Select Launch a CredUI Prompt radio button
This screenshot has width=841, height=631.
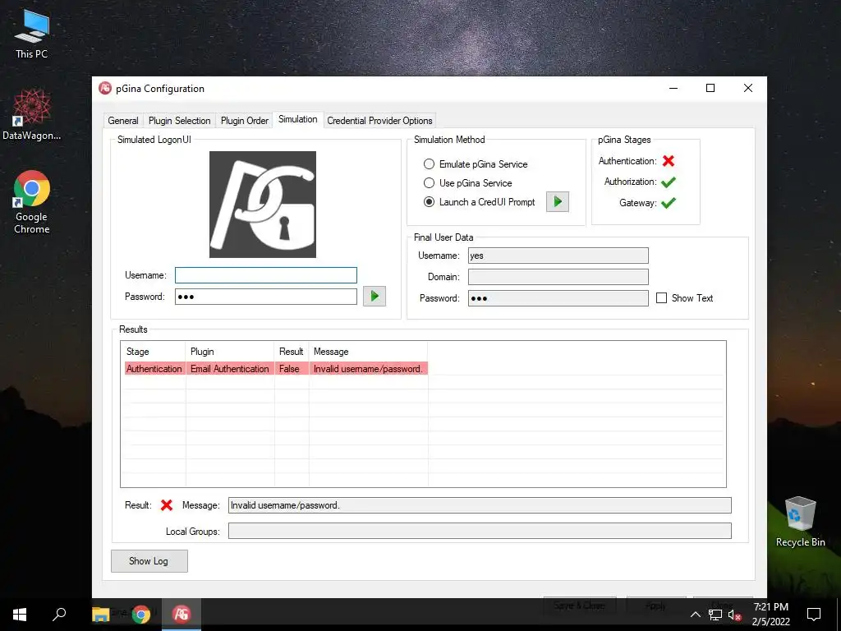tap(429, 202)
